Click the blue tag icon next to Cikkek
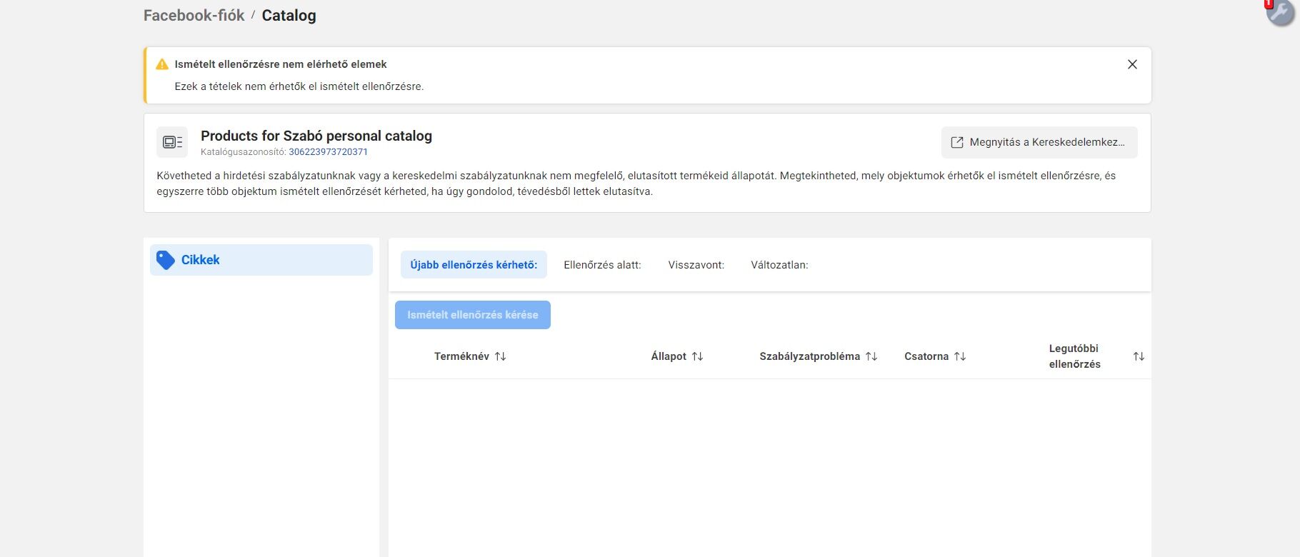This screenshot has height=557, width=1300. tap(166, 260)
